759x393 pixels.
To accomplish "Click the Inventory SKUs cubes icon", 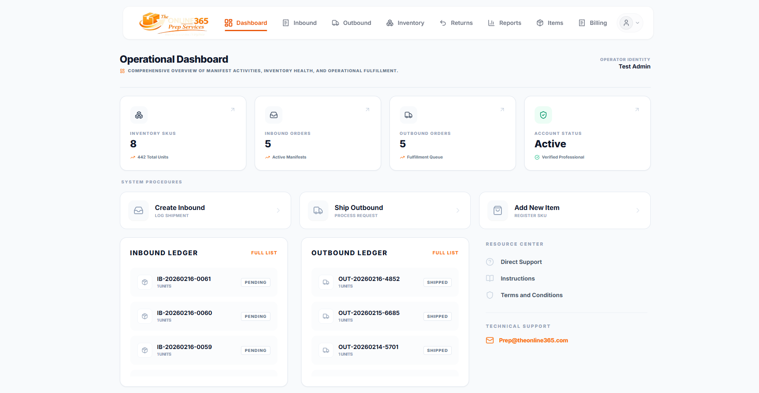I will [139, 115].
